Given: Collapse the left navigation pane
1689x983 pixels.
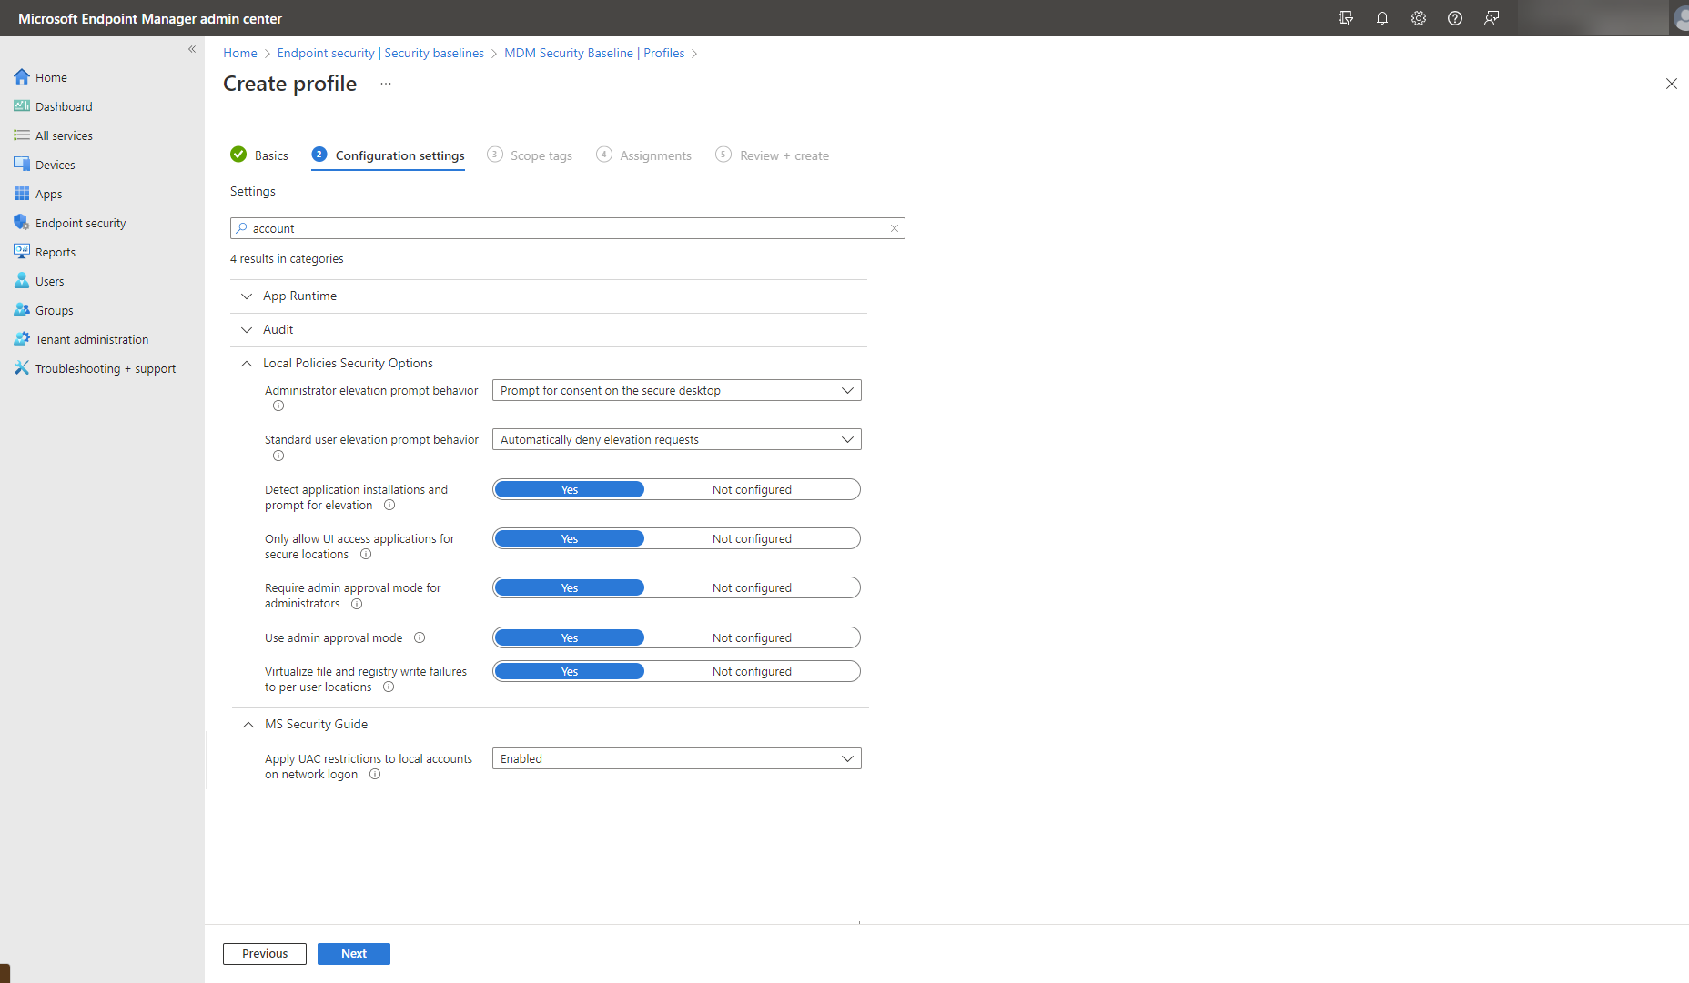Looking at the screenshot, I should pyautogui.click(x=192, y=49).
